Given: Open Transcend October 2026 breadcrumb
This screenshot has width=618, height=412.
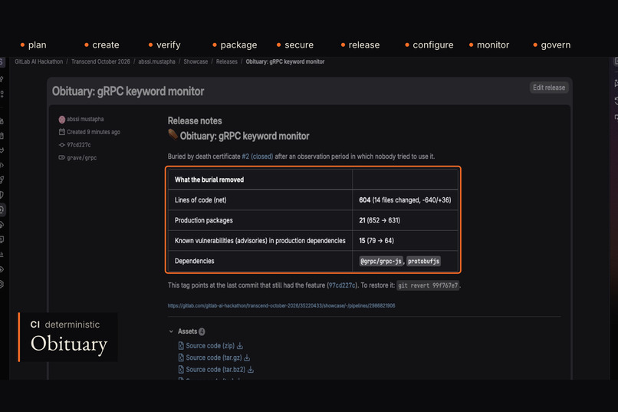Looking at the screenshot, I should coord(100,61).
